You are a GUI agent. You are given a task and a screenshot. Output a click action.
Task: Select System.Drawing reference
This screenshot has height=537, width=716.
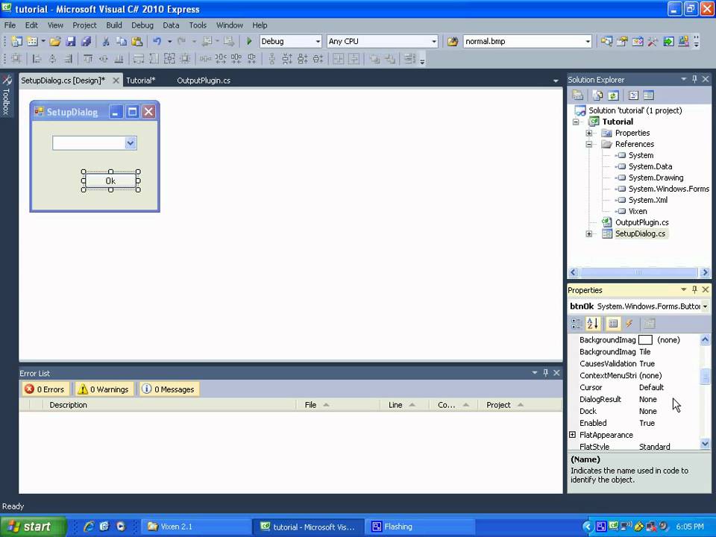click(x=656, y=178)
